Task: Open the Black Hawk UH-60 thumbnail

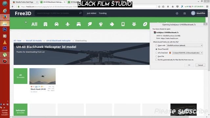Action: point(42,76)
